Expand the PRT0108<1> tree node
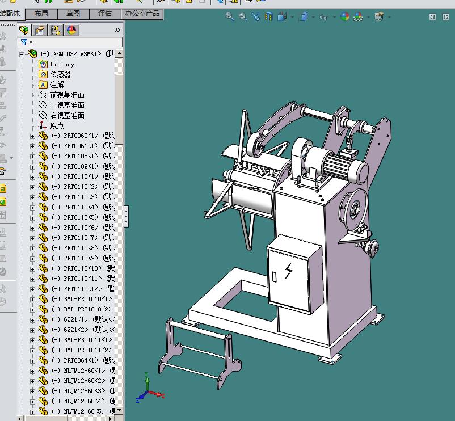 coord(32,157)
